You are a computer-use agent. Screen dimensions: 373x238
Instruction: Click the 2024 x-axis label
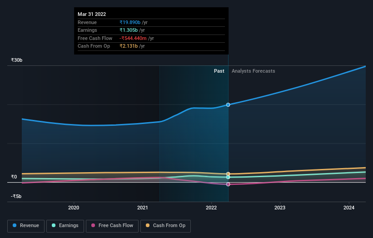coord(349,208)
